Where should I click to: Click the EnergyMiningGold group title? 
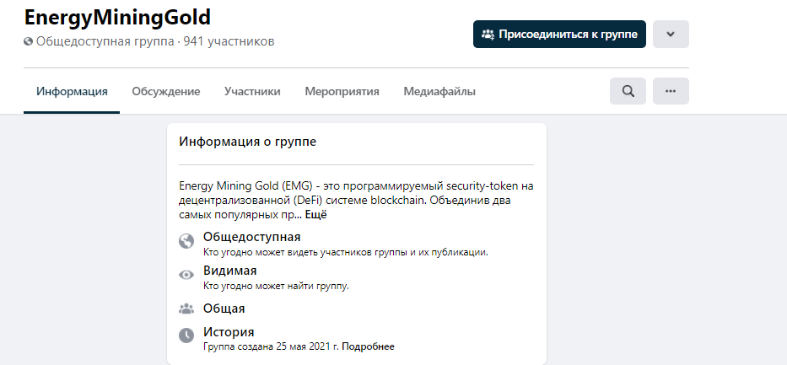117,18
